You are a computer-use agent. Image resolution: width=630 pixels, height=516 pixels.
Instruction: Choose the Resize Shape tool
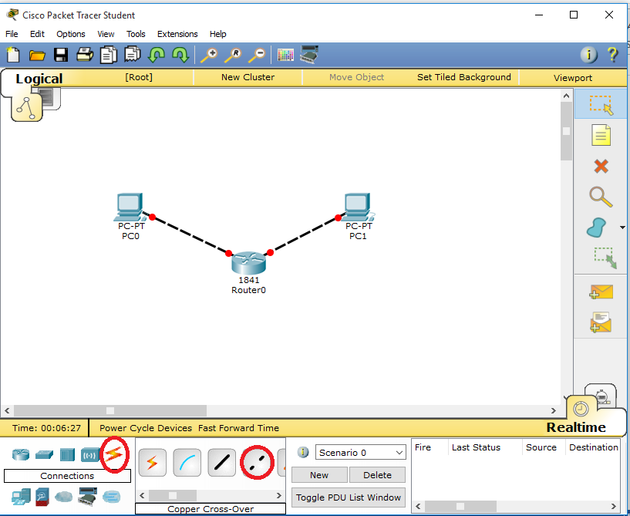[605, 258]
